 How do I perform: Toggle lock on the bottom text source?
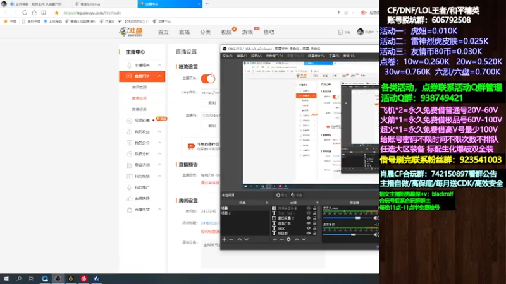(x=314, y=233)
